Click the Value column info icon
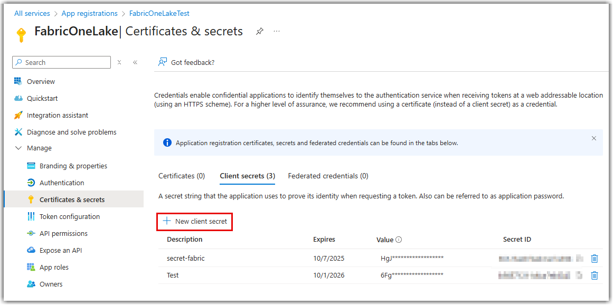Screen dimensions: 613x305 point(399,240)
